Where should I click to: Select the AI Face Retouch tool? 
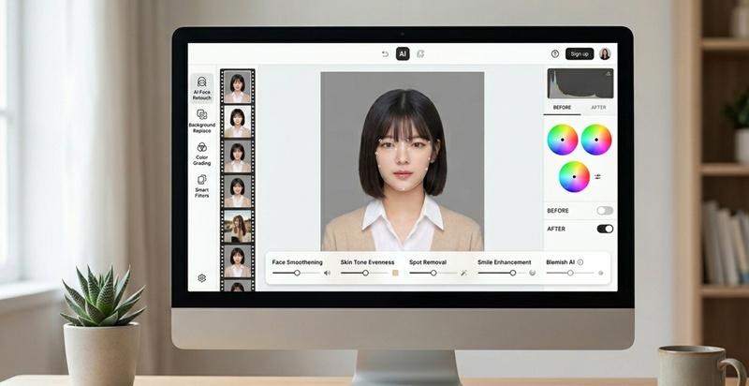pyautogui.click(x=201, y=88)
